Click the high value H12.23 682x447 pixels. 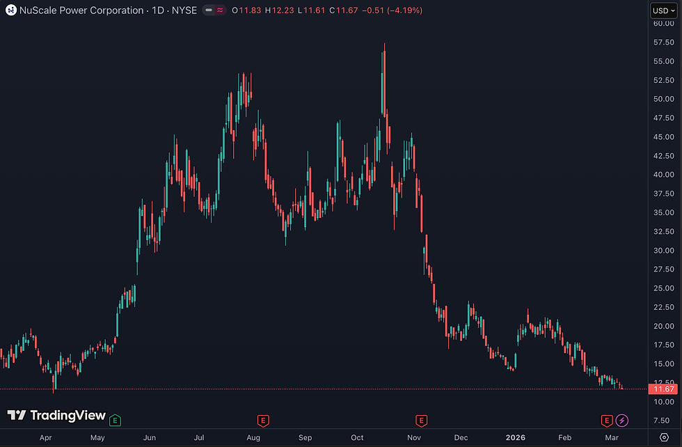click(280, 10)
